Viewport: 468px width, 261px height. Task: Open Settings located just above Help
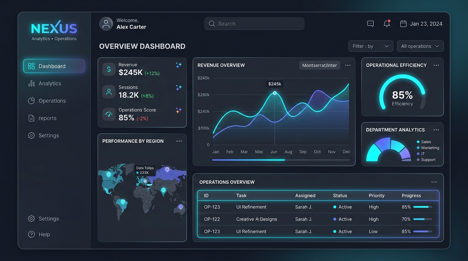coord(44,219)
